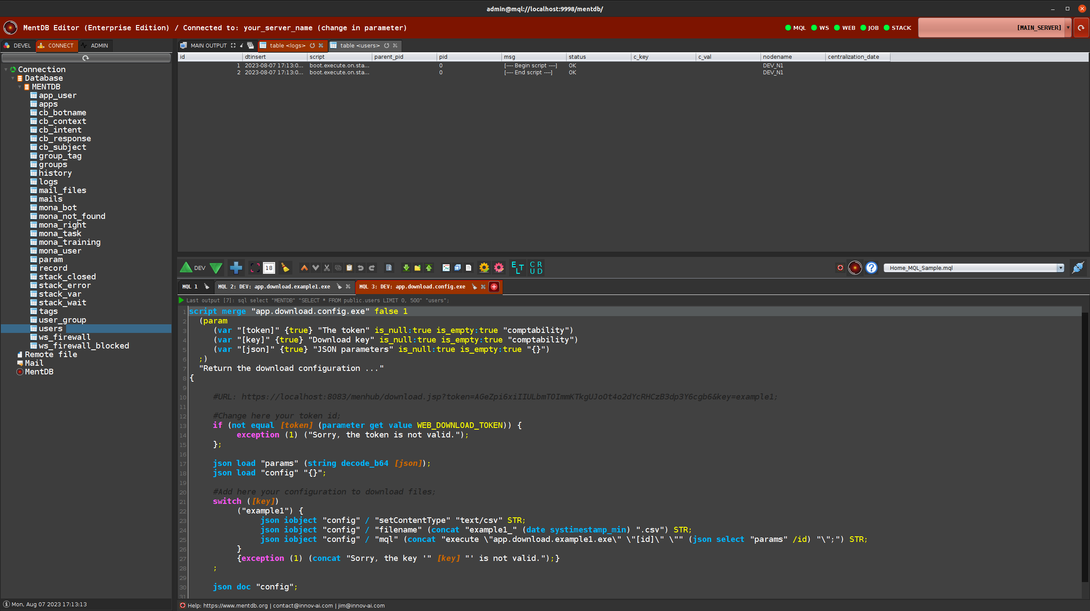Click the green down triangle beside DEV
Screen dimensions: 1090x611
click(216, 268)
